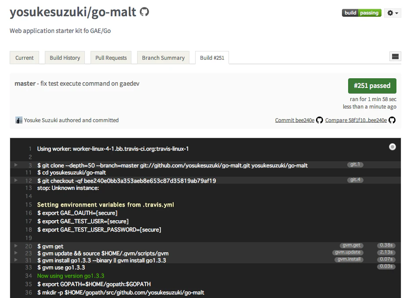Click the yosukesuzuki/go-malt repository title
Image resolution: width=407 pixels, height=298 pixels.
coord(73,12)
